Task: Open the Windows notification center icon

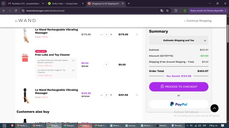Action: (223, 126)
